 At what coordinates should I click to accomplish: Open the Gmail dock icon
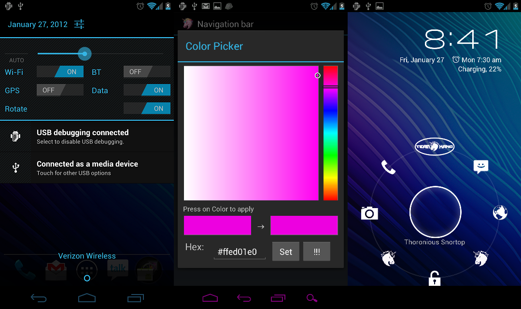(x=56, y=270)
